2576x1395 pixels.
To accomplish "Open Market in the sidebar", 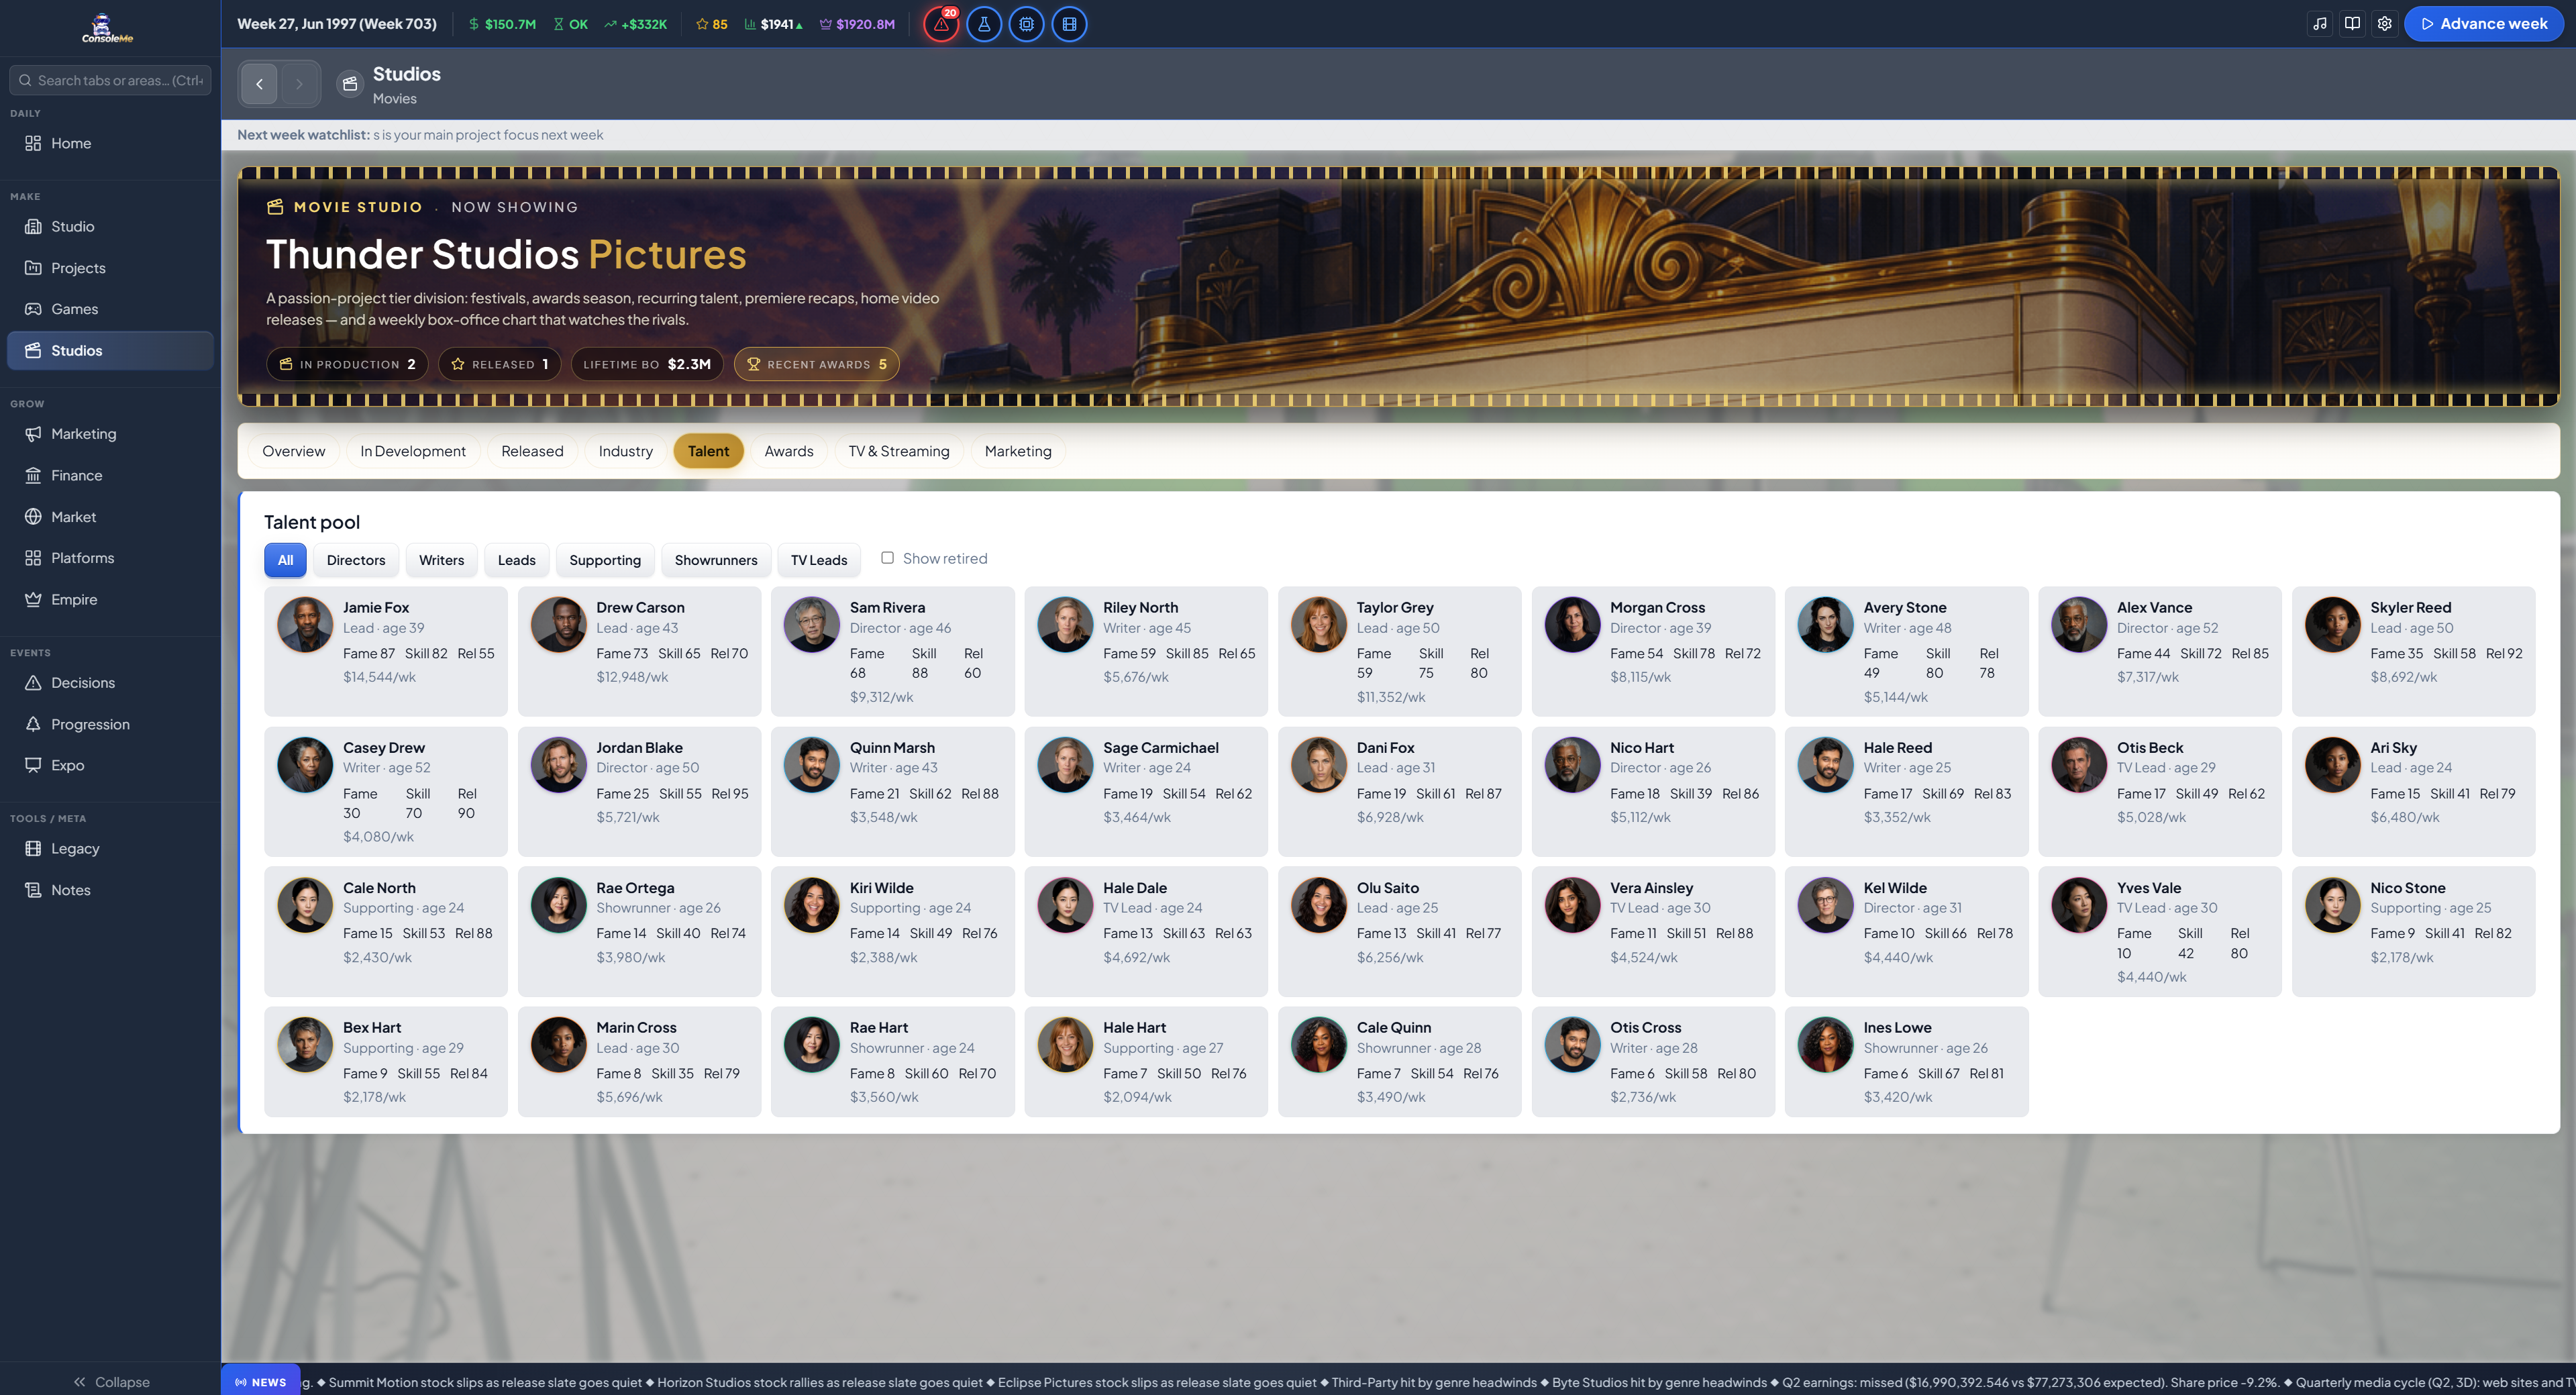I will [x=110, y=517].
